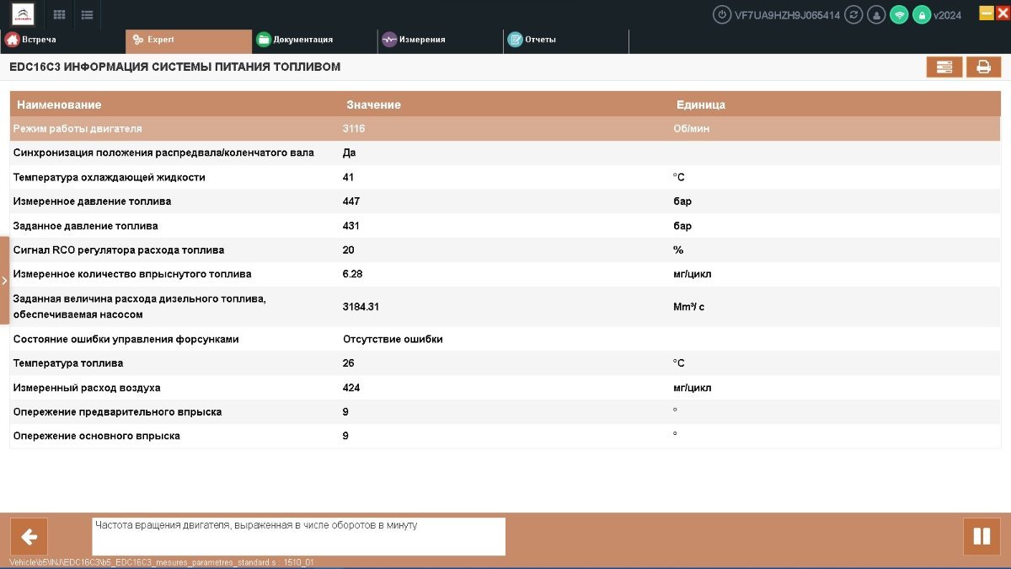Pause the live measurement updates
This screenshot has width=1011, height=569.
[982, 536]
